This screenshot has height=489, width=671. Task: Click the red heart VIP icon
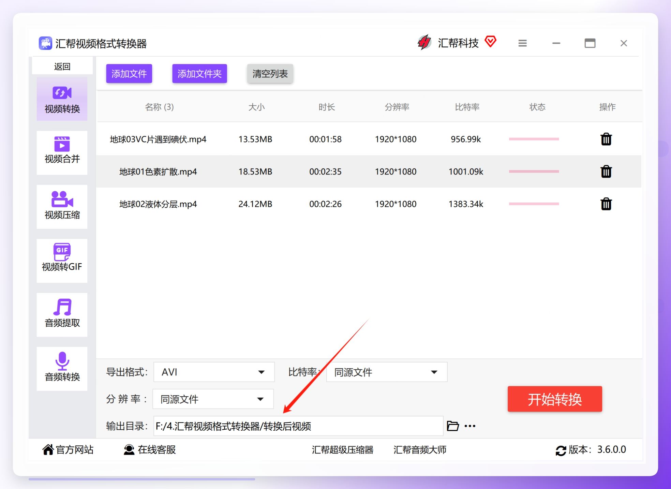pos(490,42)
